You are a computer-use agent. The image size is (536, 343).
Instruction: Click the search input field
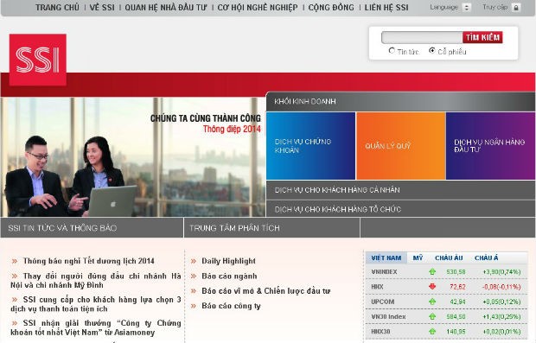(422, 37)
